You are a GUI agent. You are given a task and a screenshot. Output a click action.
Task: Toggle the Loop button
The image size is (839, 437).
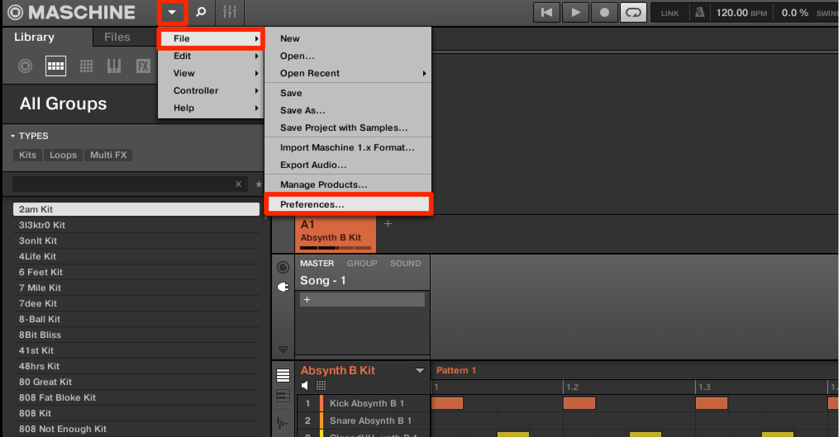[634, 12]
